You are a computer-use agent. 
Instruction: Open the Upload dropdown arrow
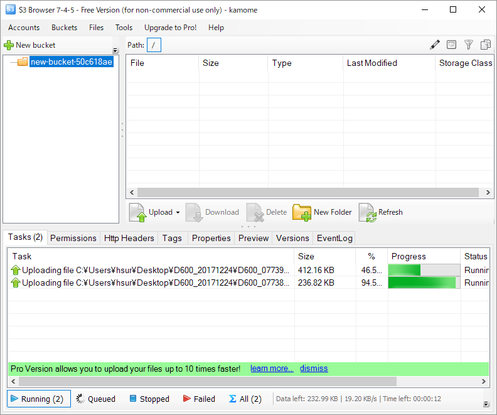pyautogui.click(x=178, y=212)
